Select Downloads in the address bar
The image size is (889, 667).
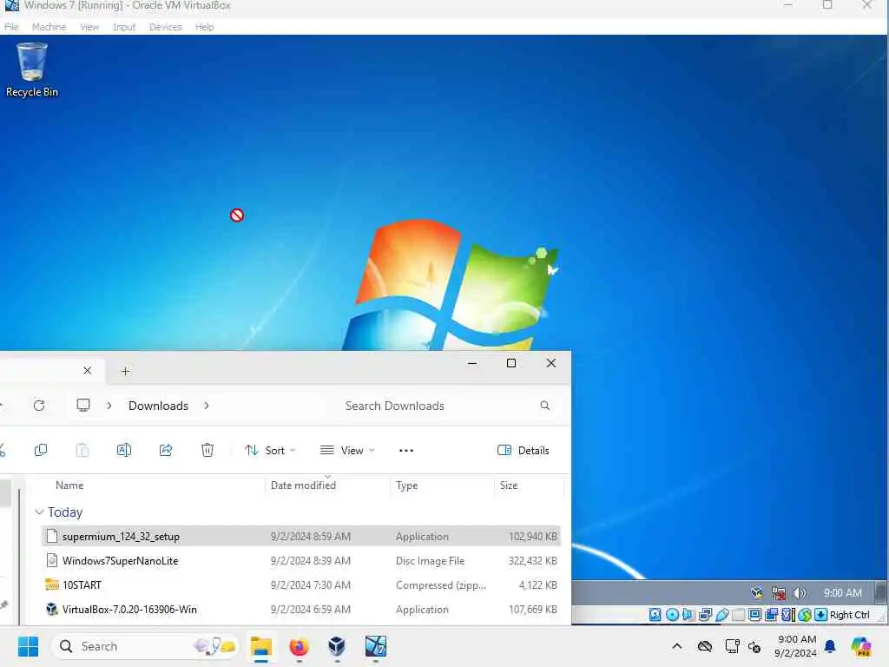click(x=158, y=406)
